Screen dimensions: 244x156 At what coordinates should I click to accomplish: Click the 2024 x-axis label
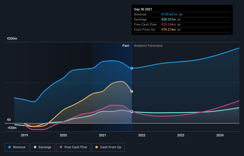(x=220, y=135)
